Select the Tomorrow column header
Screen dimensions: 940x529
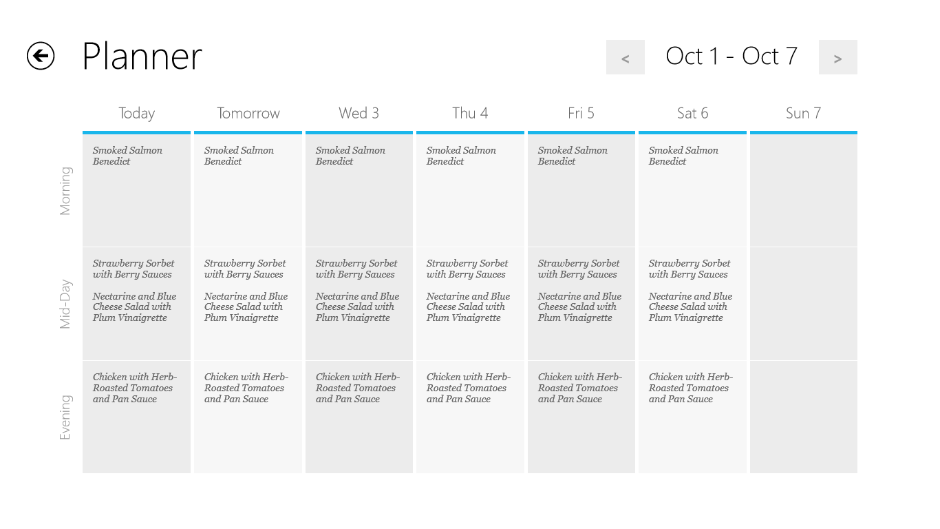[248, 113]
